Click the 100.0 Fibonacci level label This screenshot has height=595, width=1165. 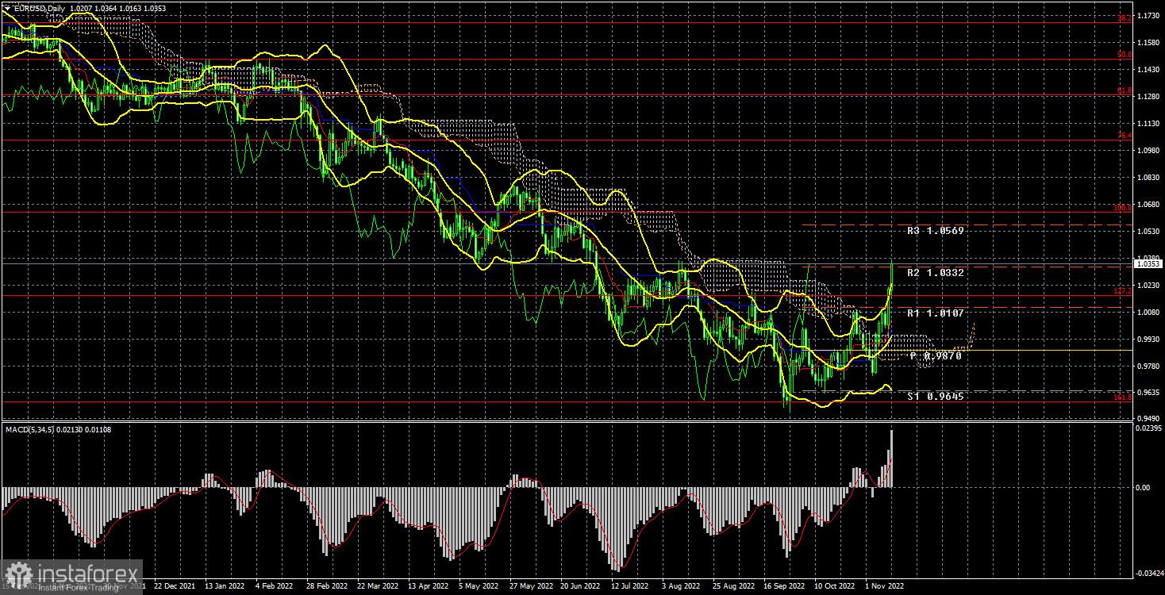[1122, 207]
